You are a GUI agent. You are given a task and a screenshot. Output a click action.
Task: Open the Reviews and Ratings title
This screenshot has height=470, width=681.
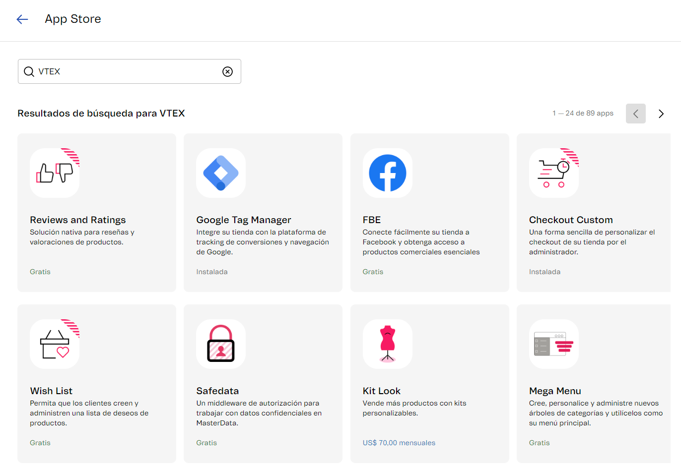pos(78,220)
